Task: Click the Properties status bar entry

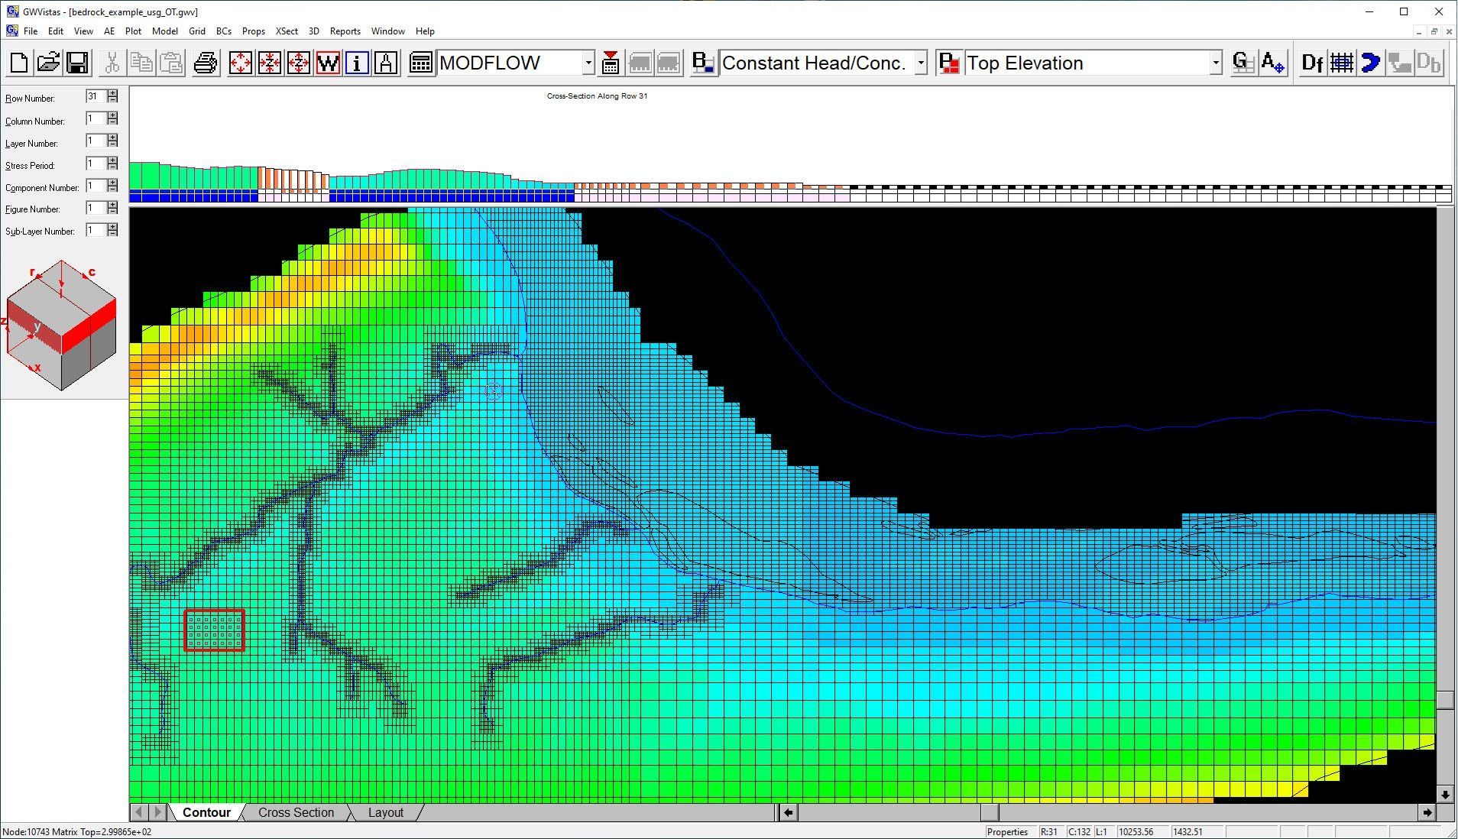Action: [1007, 831]
